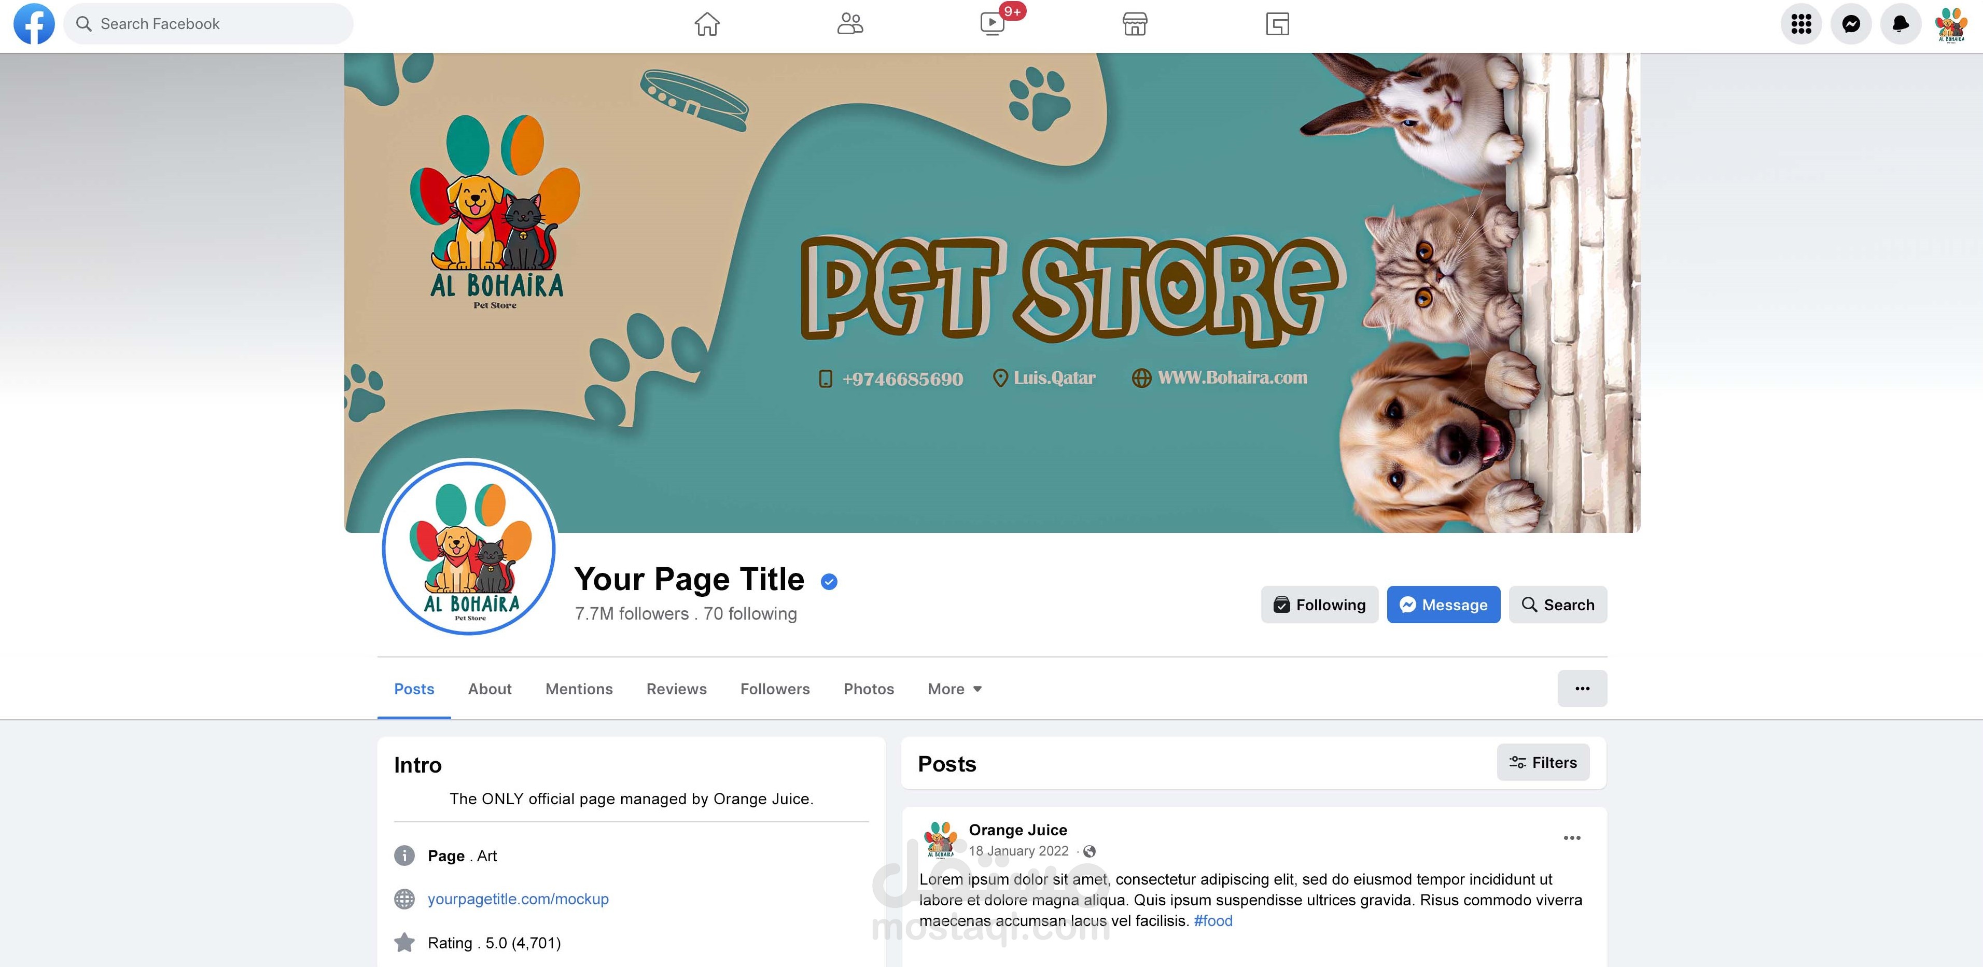This screenshot has width=1983, height=967.
Task: Open the account profile avatar menu
Action: [x=1951, y=24]
